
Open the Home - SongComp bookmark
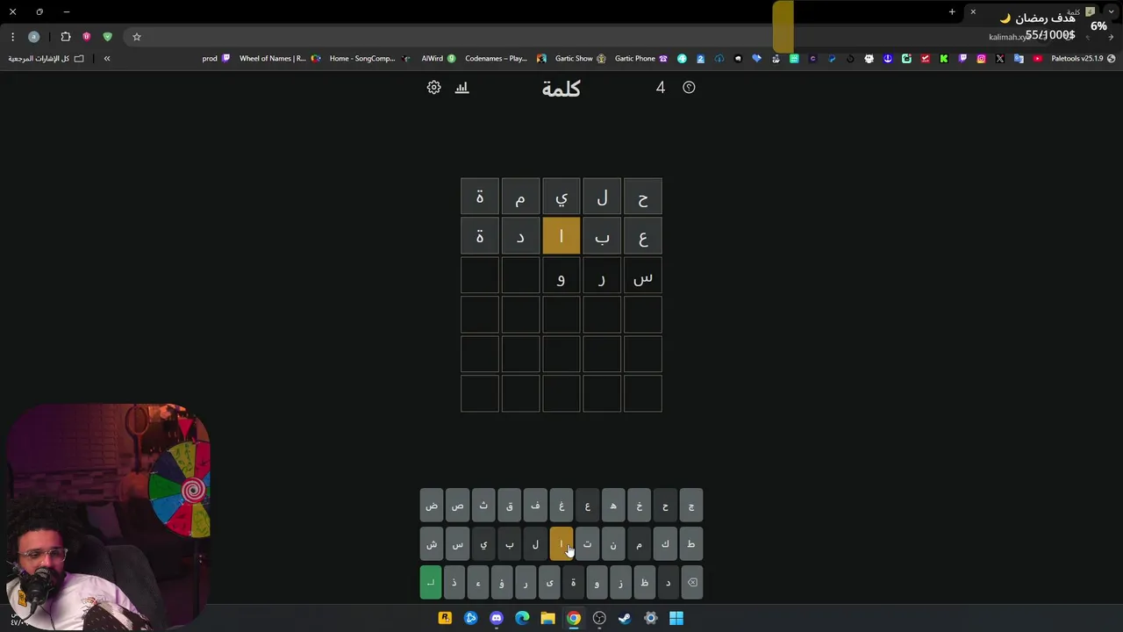click(369, 59)
